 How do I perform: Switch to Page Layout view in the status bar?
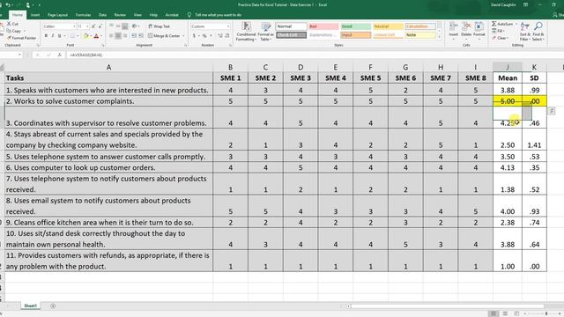tap(505, 313)
